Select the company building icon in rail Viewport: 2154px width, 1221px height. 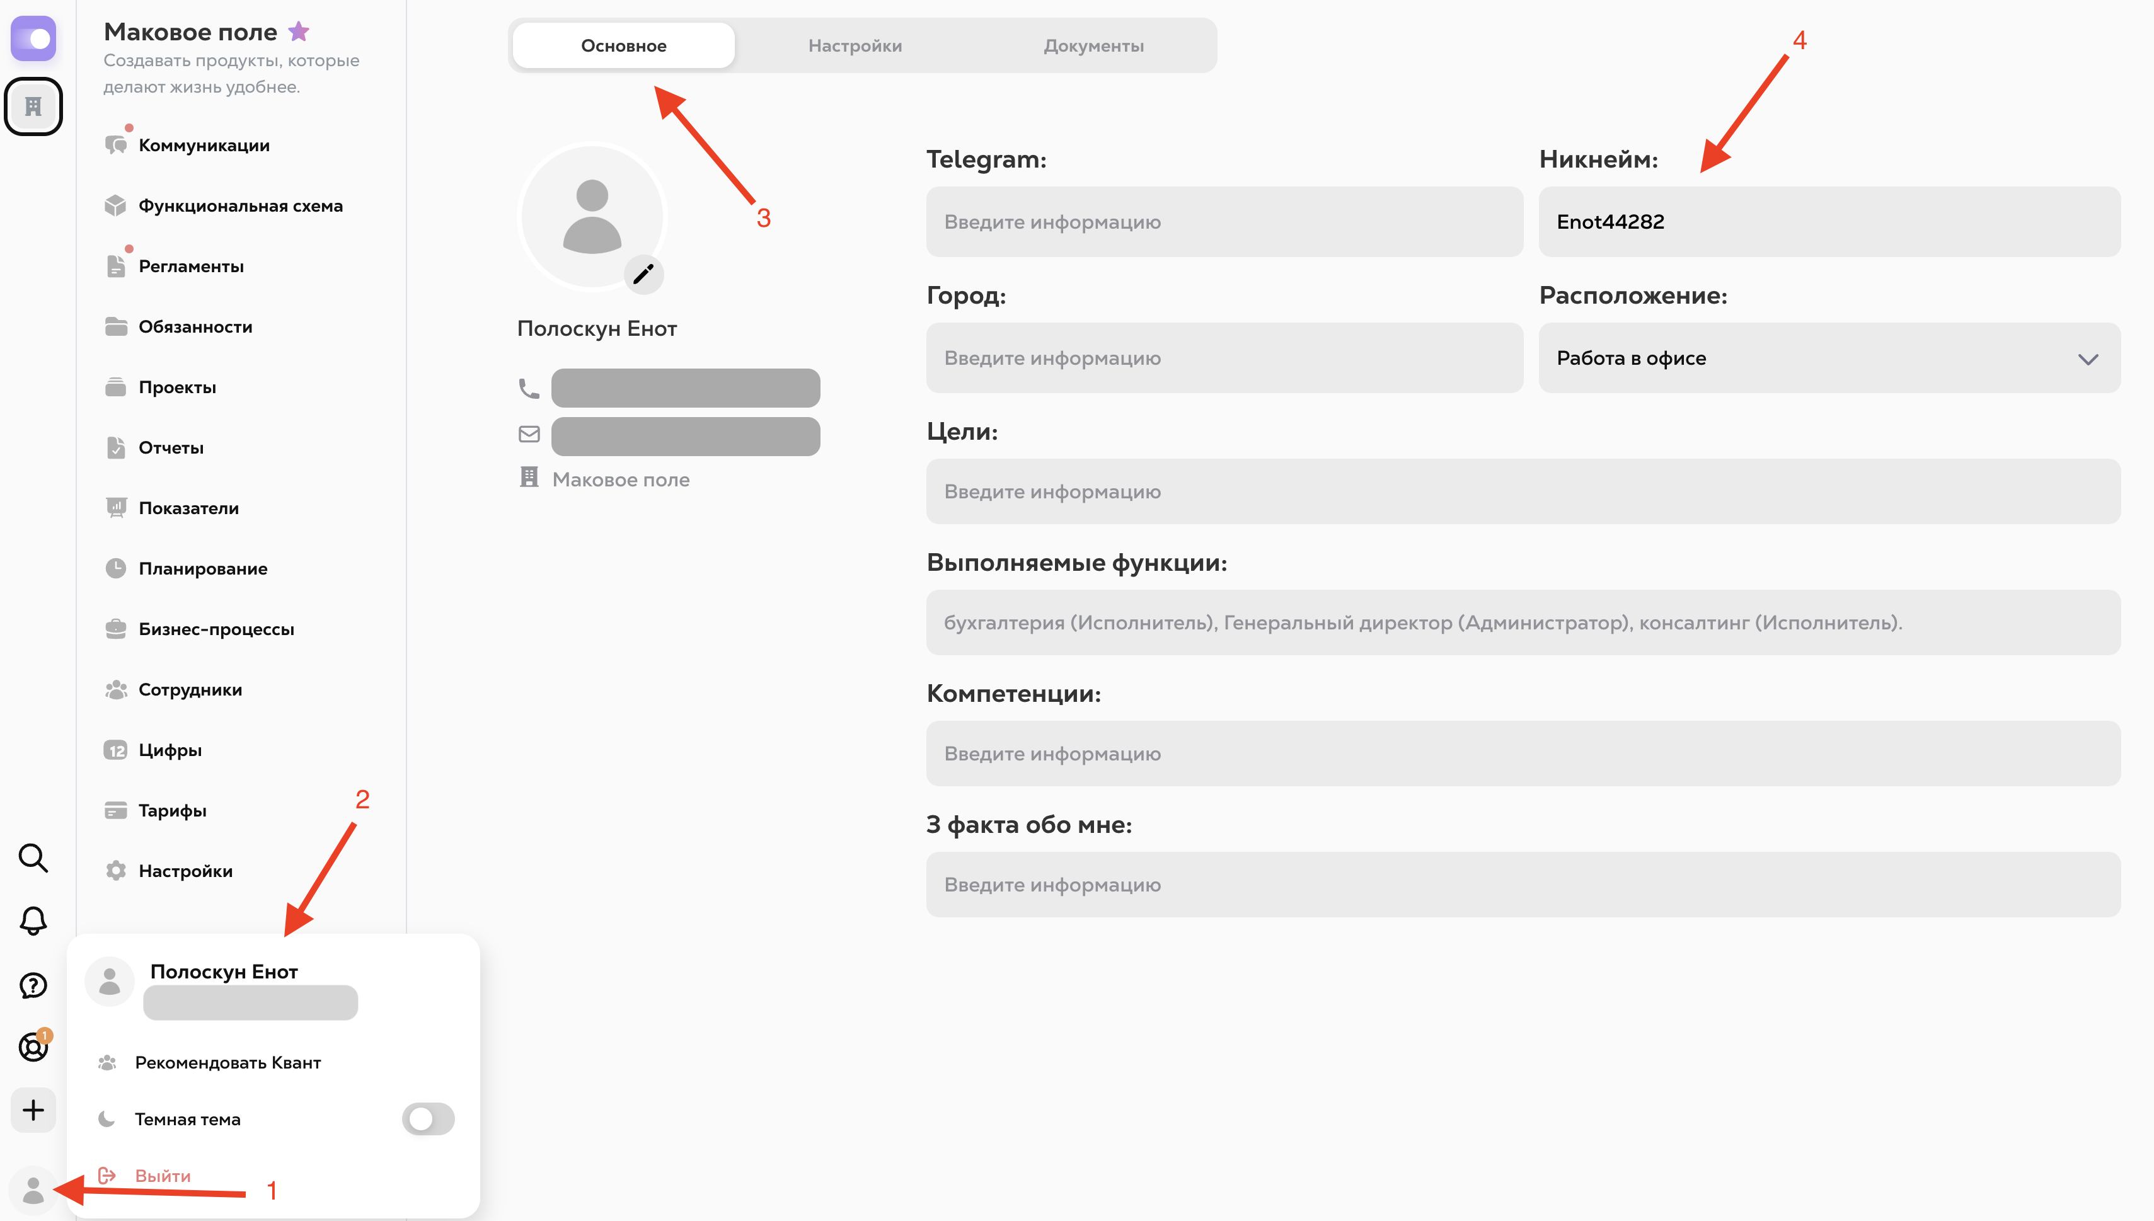coord(33,106)
